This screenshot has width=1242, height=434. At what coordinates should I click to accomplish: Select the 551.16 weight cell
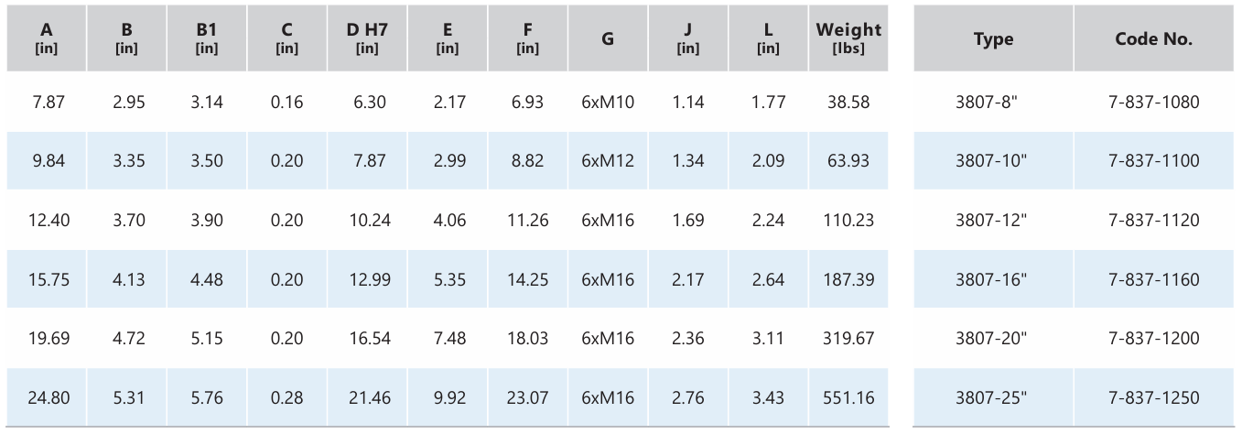848,397
